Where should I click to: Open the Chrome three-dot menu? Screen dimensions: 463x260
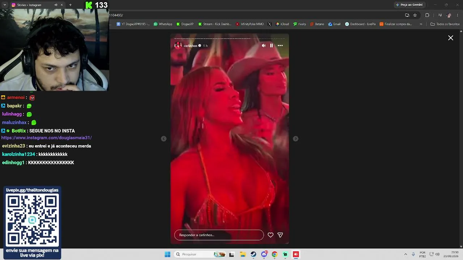tap(458, 15)
